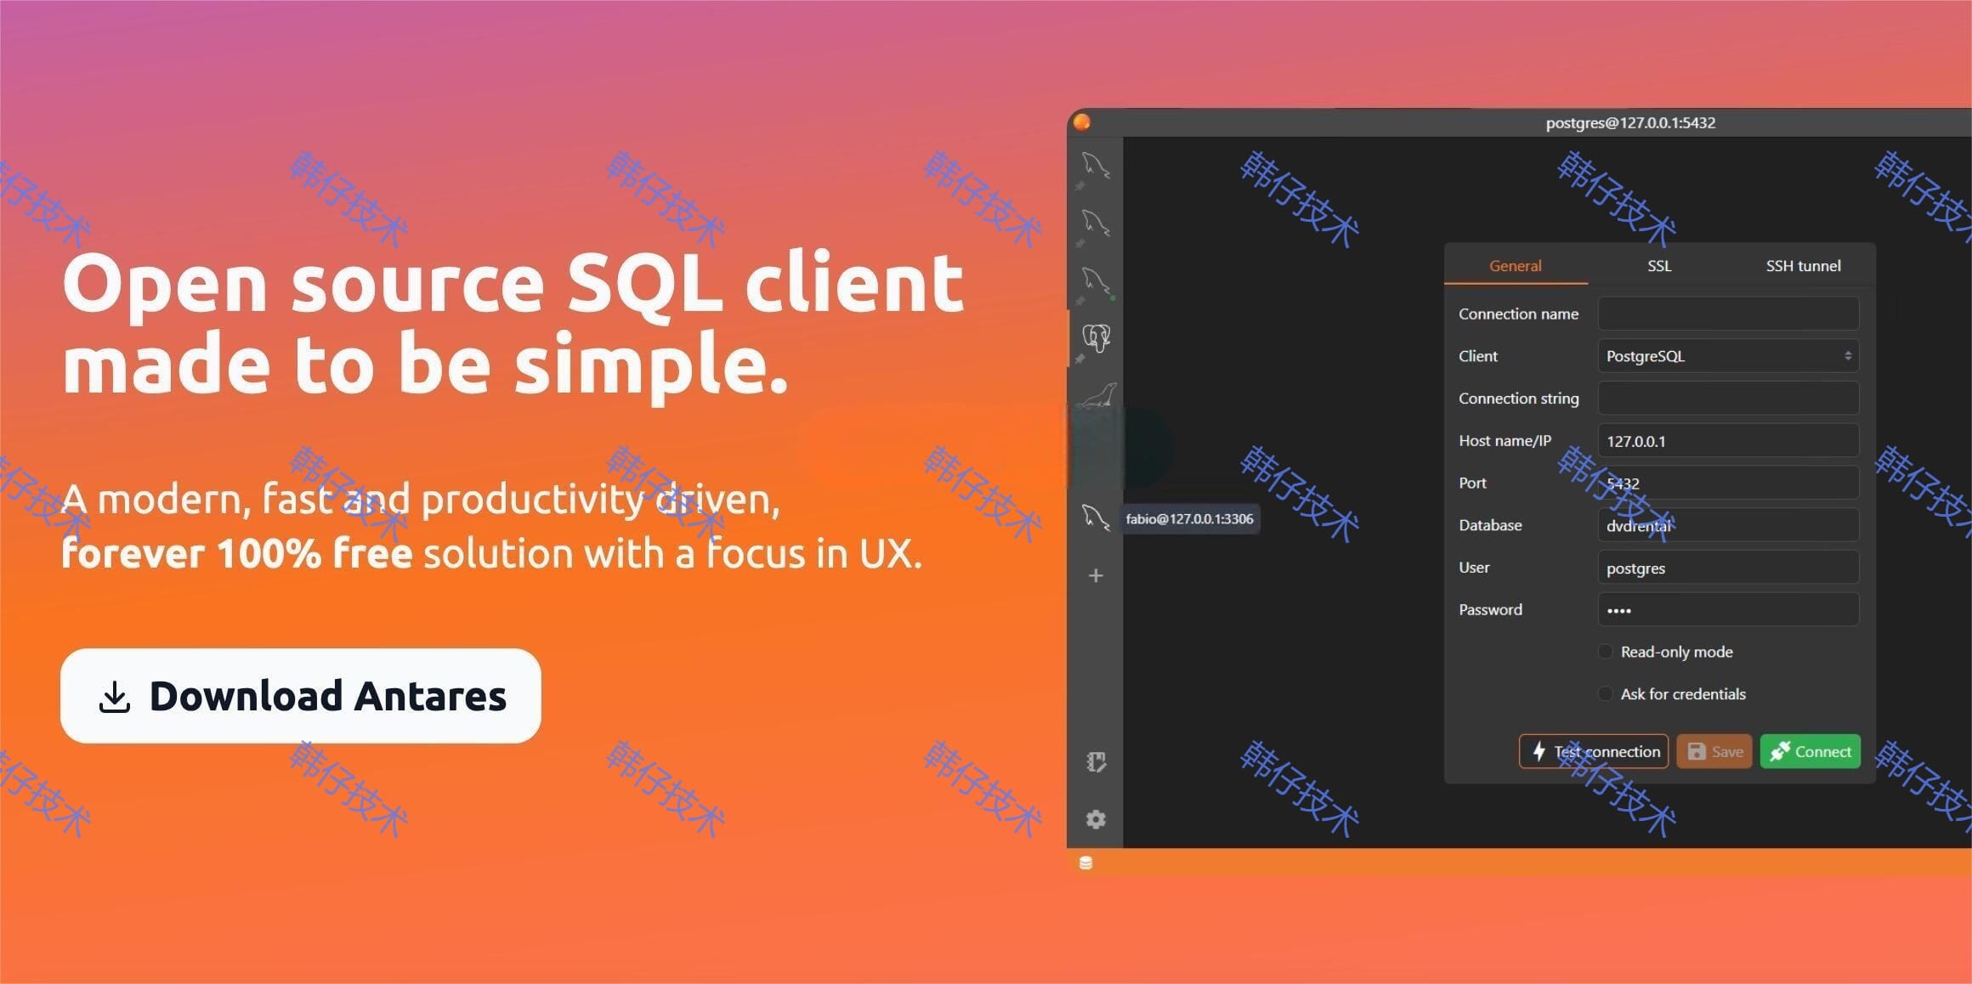
Task: Open the fabio@127.0.0.1:3306 dolphin connection
Action: (x=1096, y=517)
